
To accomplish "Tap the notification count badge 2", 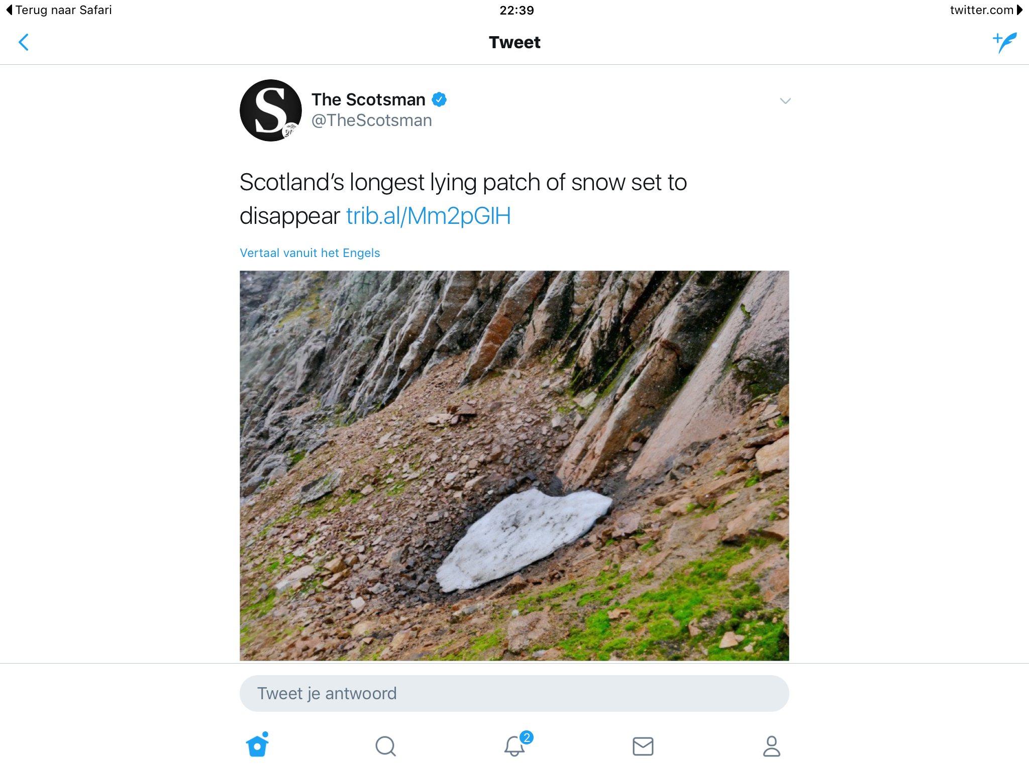I will 527,737.
